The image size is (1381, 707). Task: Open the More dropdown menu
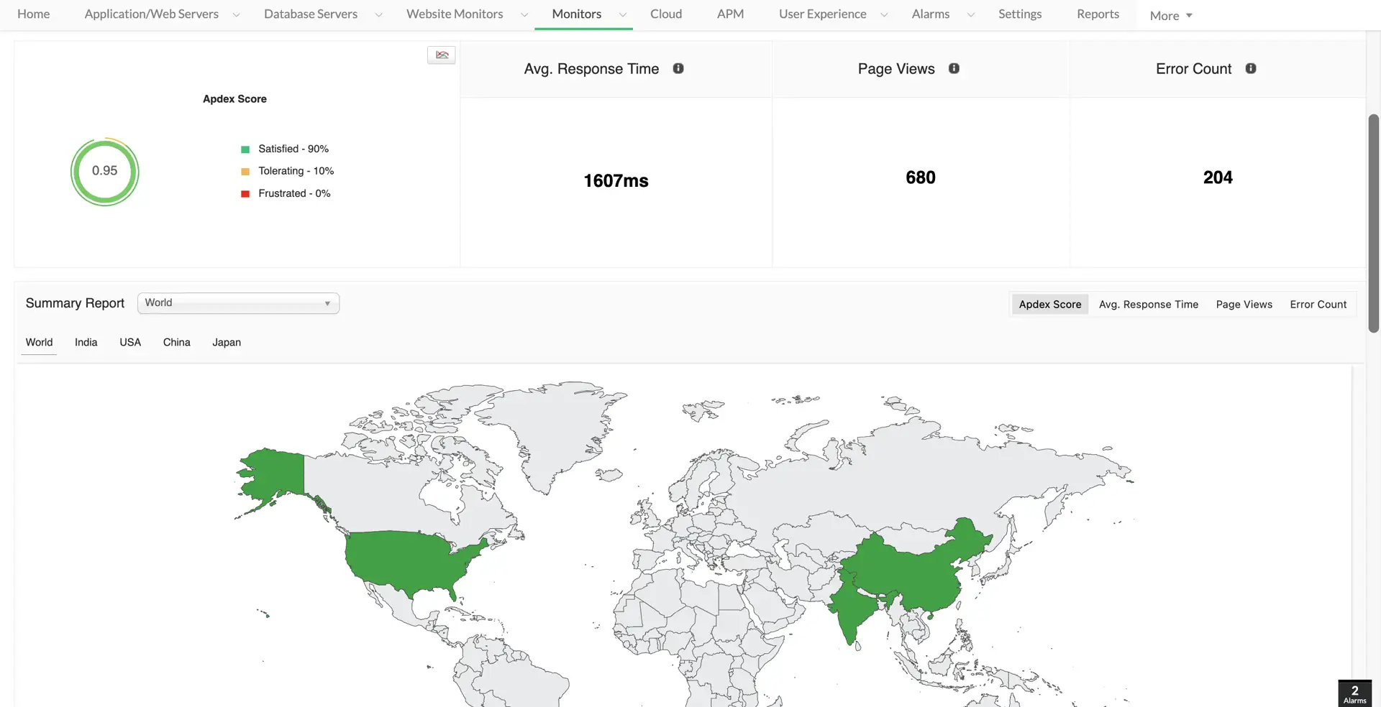pyautogui.click(x=1171, y=16)
